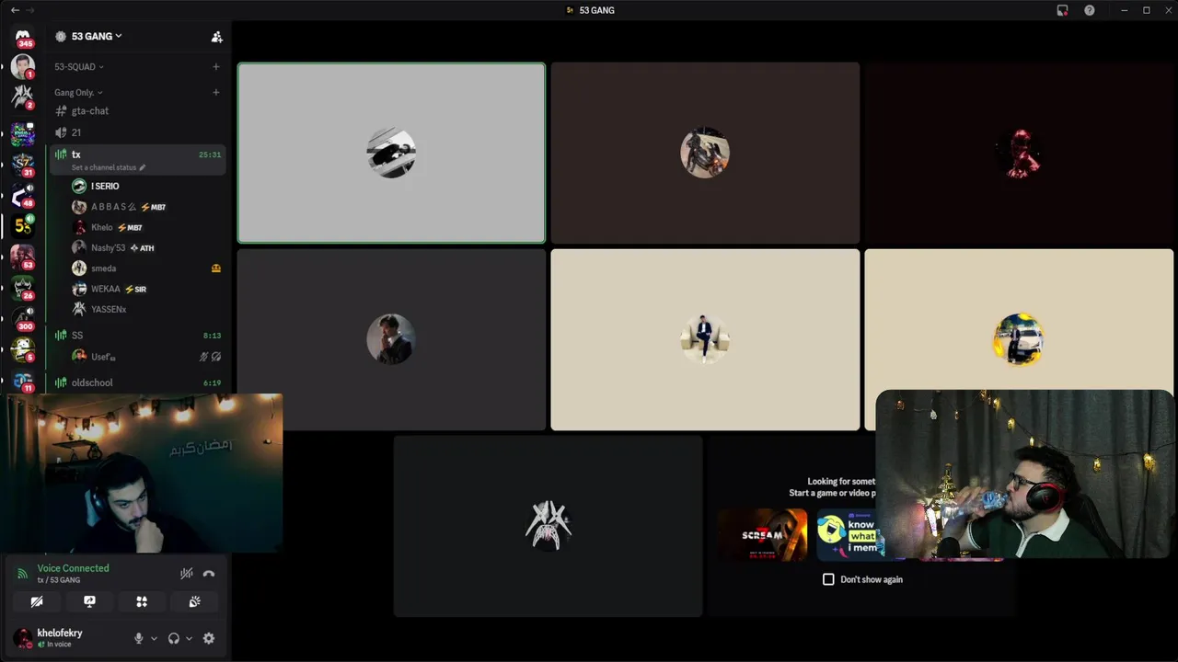Open the Scream activity thumbnail

tap(763, 534)
